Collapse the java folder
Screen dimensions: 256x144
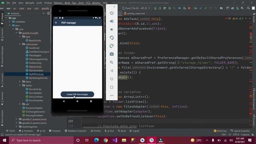pyautogui.click(x=10, y=25)
